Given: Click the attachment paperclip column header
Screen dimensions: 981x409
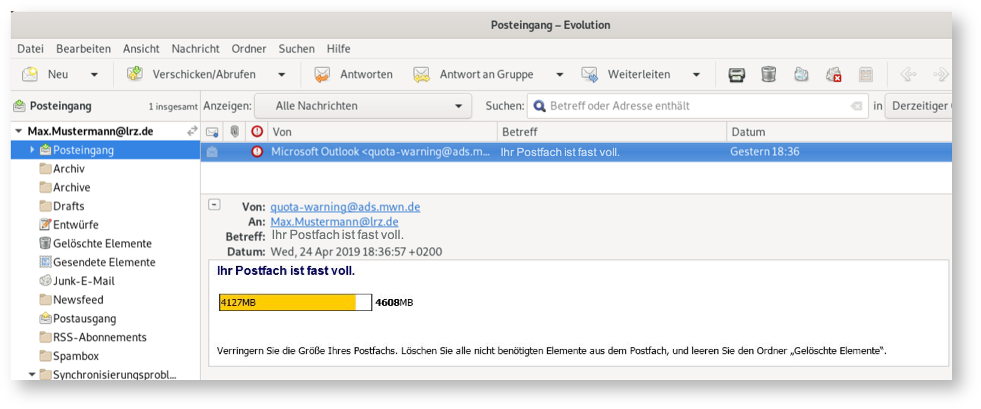Looking at the screenshot, I should point(234,132).
